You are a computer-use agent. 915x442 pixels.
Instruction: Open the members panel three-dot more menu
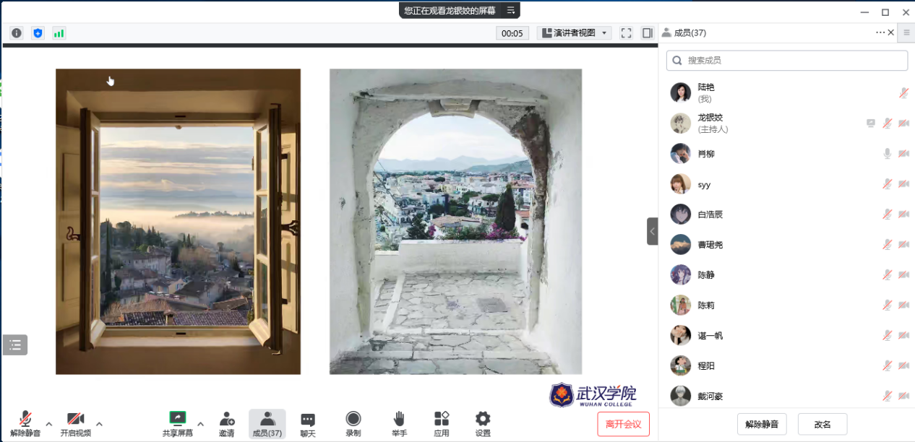click(x=880, y=32)
